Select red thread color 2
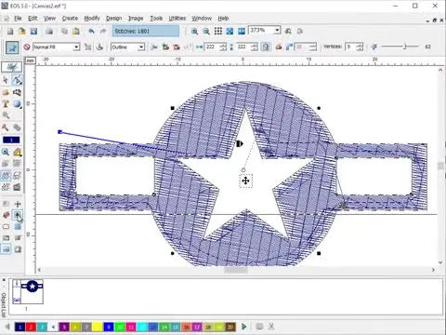Image resolution: width=446 pixels, height=335 pixels. [31, 327]
